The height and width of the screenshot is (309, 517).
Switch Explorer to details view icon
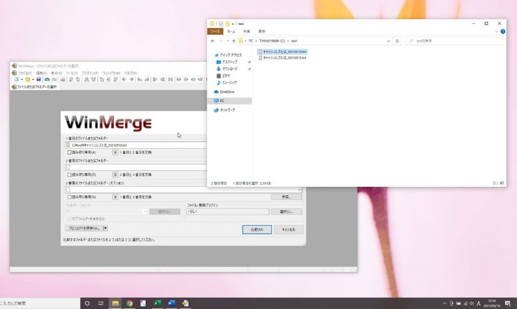point(496,183)
